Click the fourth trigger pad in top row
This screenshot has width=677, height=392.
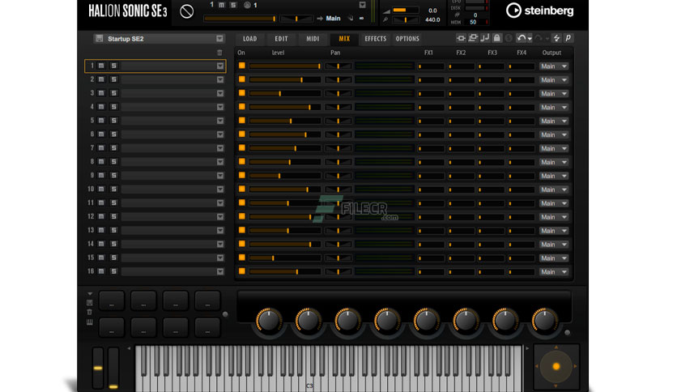[x=207, y=300]
